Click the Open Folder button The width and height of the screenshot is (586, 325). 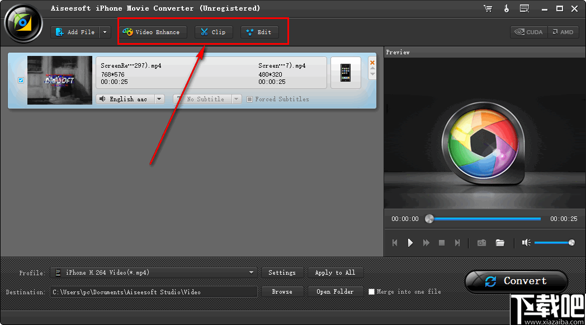(x=335, y=291)
